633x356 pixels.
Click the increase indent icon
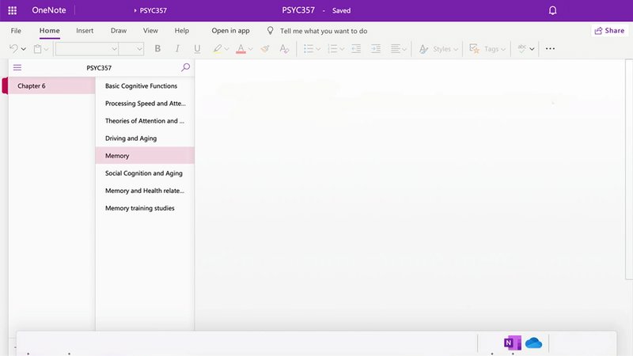375,49
